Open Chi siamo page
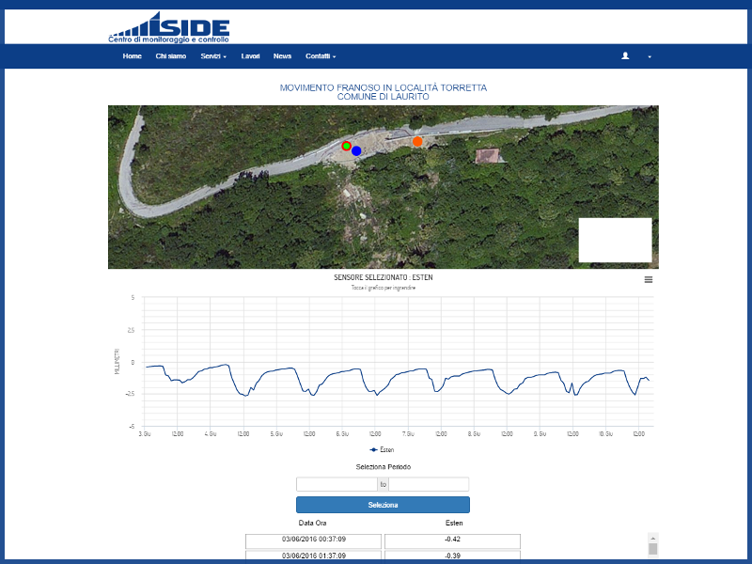Screen dimensions: 752x564 pos(171,56)
